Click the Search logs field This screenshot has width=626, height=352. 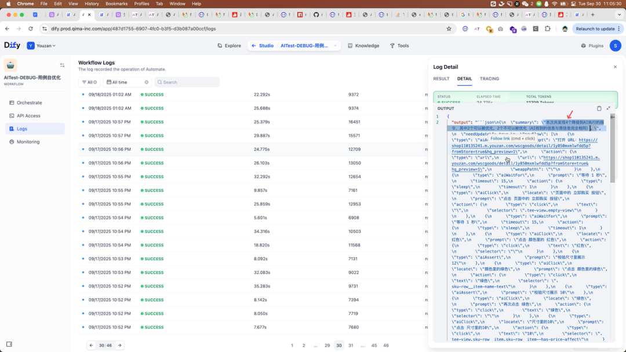187,82
